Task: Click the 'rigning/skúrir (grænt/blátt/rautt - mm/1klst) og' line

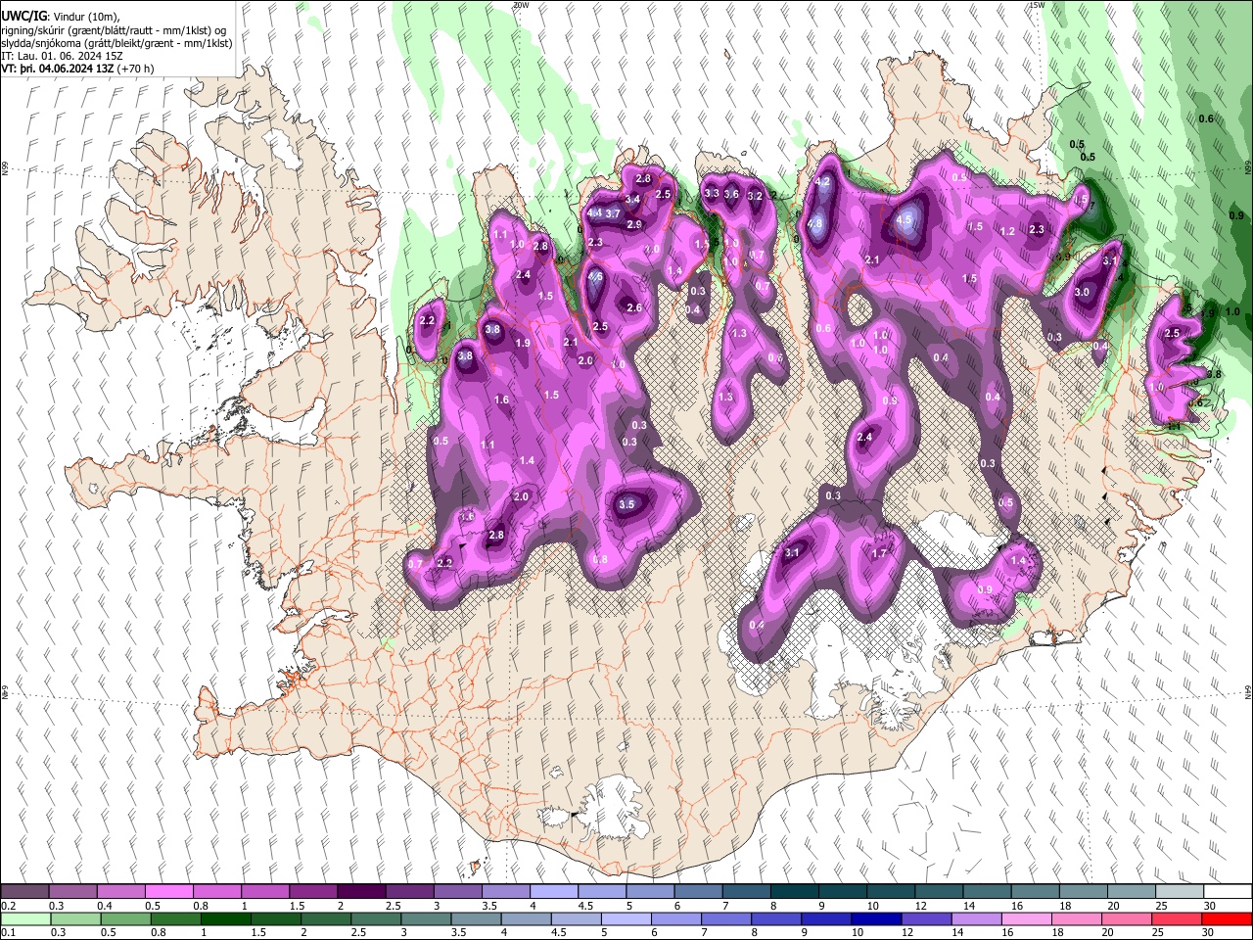Action: 115,30
